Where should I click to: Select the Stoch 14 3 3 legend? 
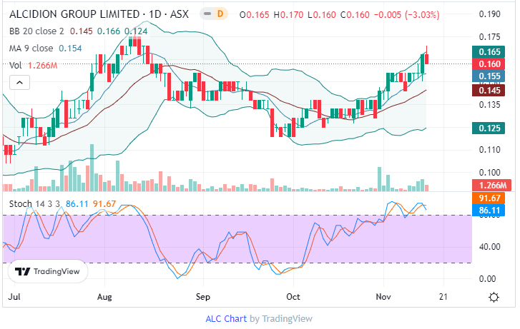point(33,203)
